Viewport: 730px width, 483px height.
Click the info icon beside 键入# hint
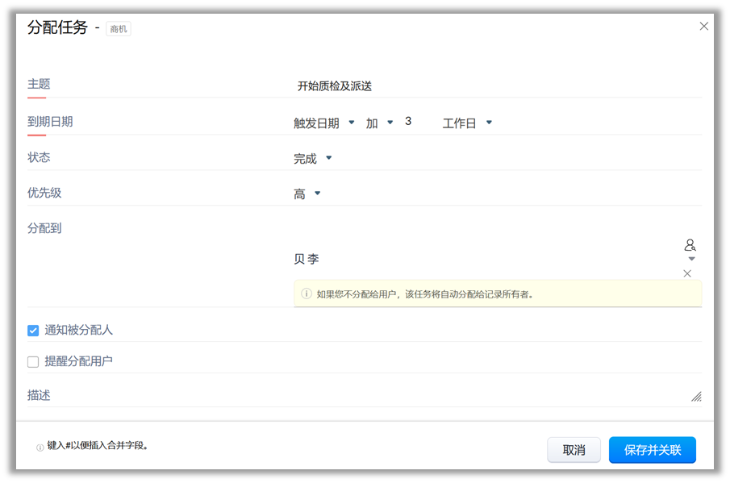[x=40, y=448]
